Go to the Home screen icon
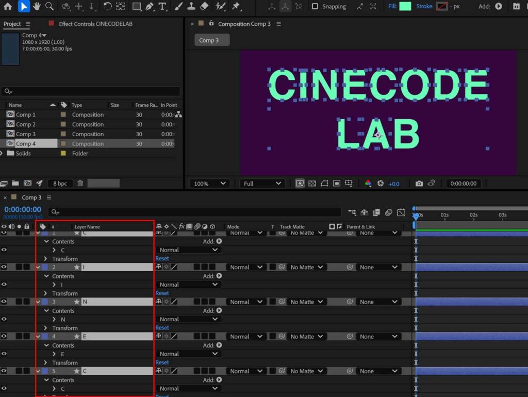 click(7, 6)
